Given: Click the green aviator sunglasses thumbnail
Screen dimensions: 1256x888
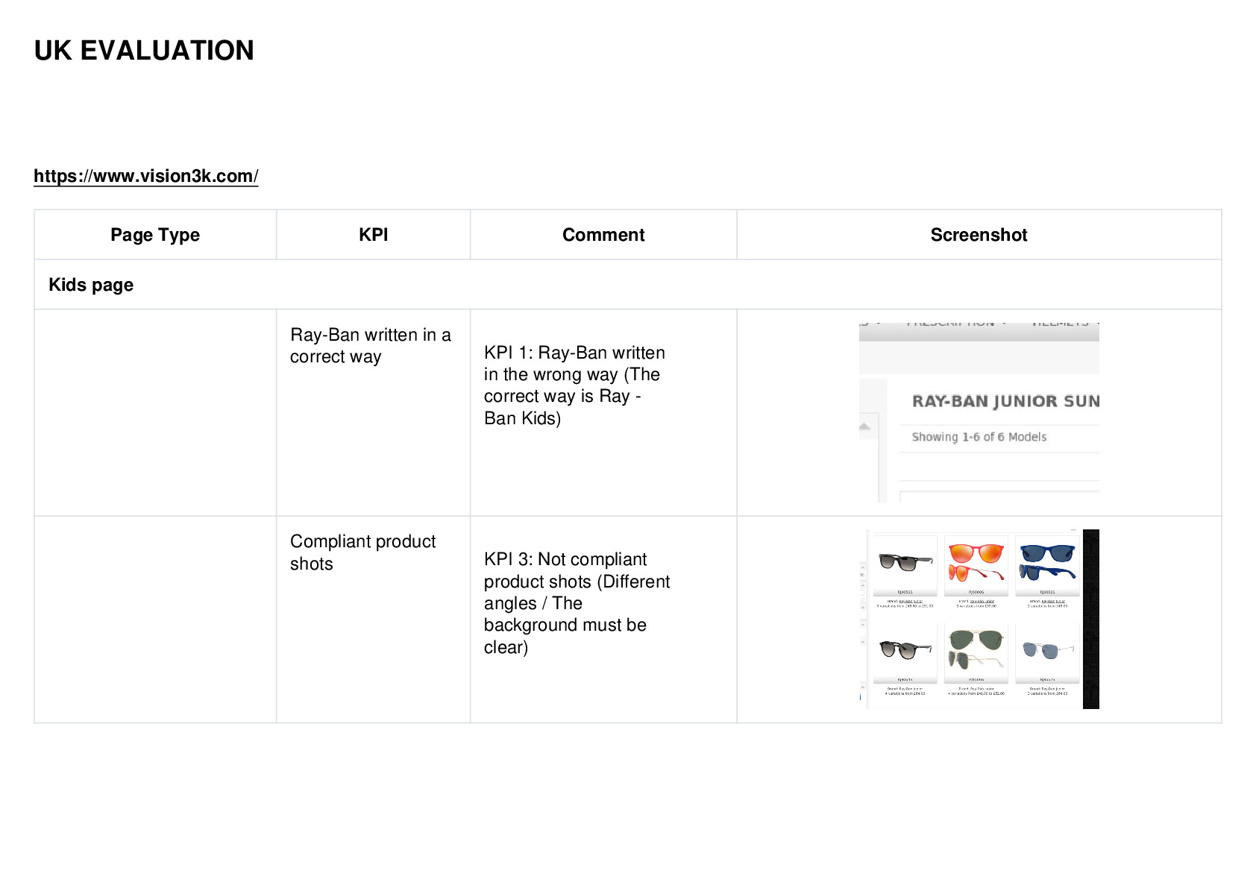Looking at the screenshot, I should 976,650.
